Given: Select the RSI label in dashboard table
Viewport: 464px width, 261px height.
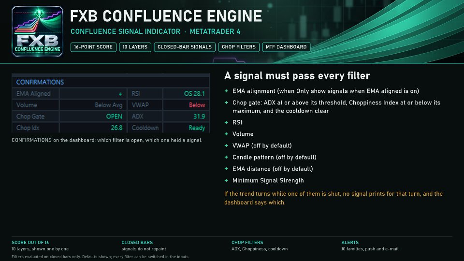Looking at the screenshot, I should click(136, 94).
